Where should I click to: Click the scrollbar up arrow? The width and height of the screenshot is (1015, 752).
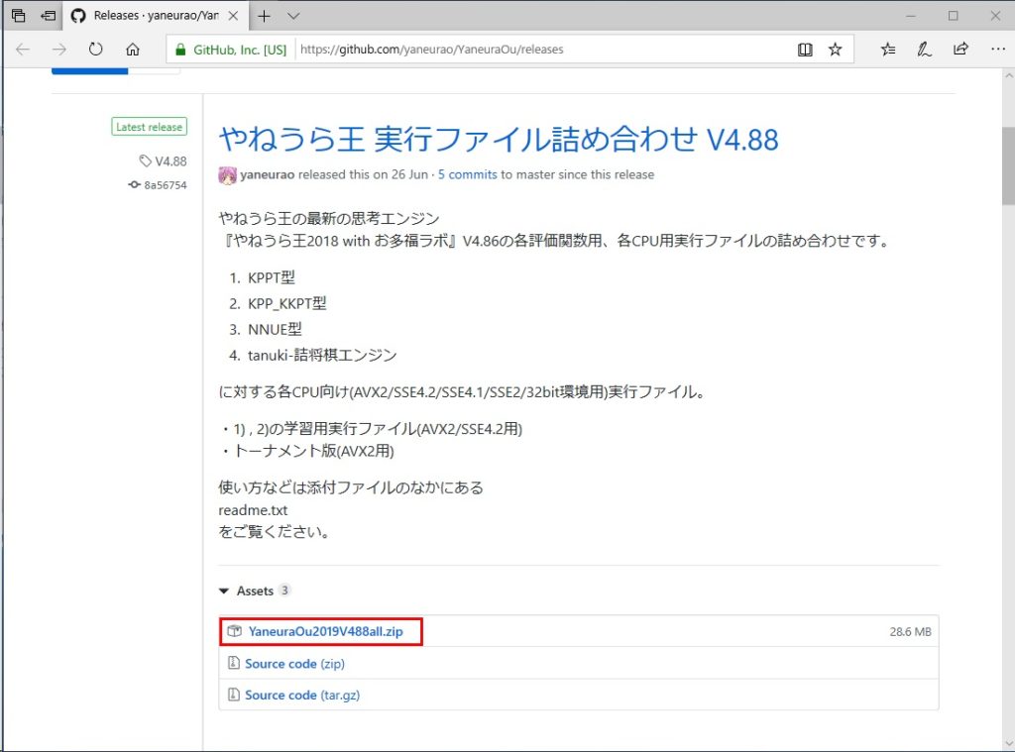coord(1008,75)
